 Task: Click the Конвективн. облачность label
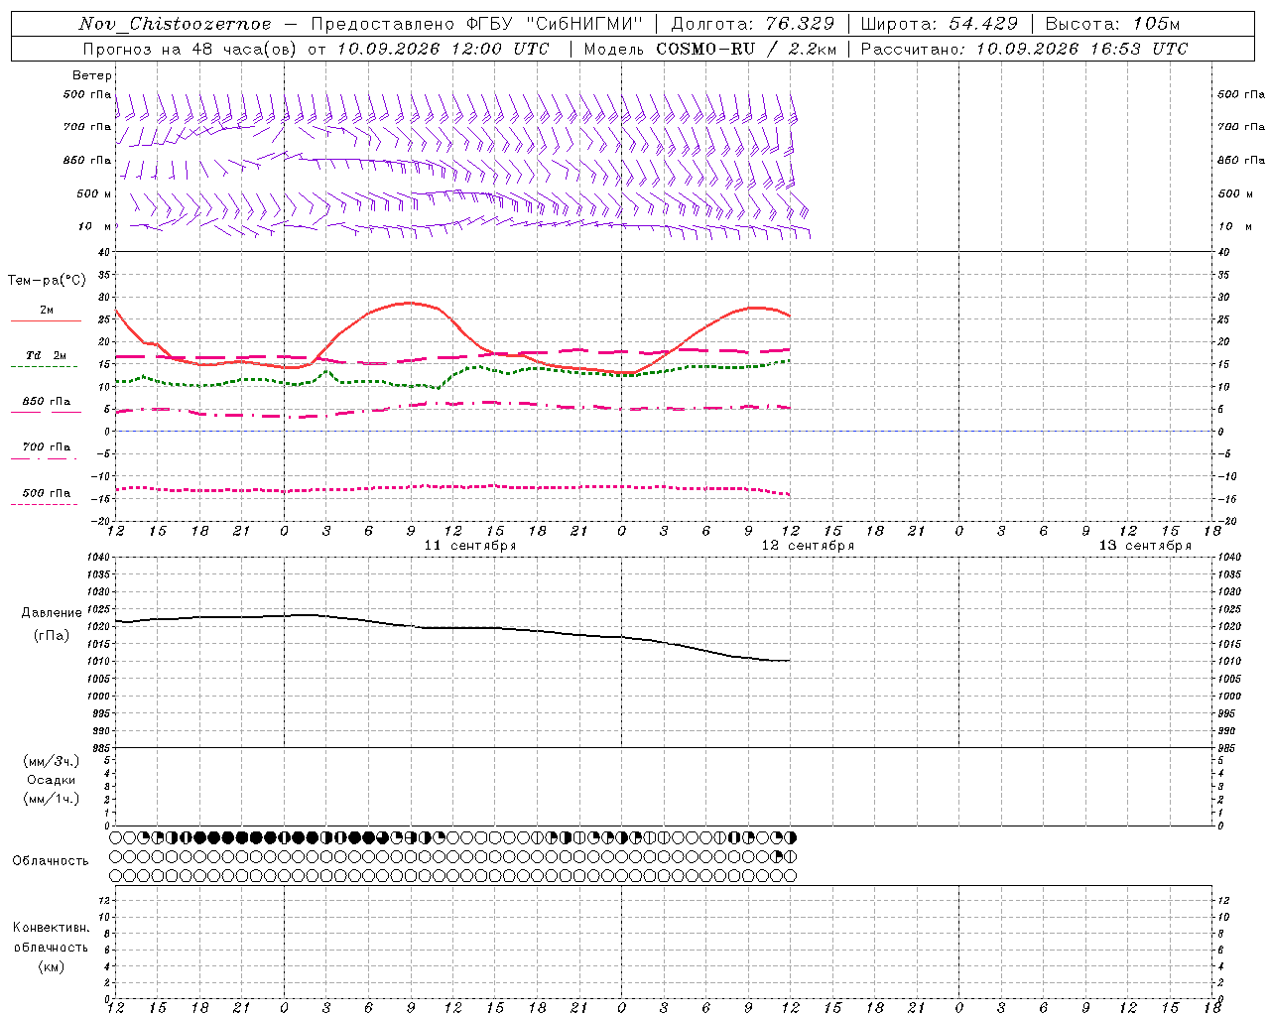[52, 947]
